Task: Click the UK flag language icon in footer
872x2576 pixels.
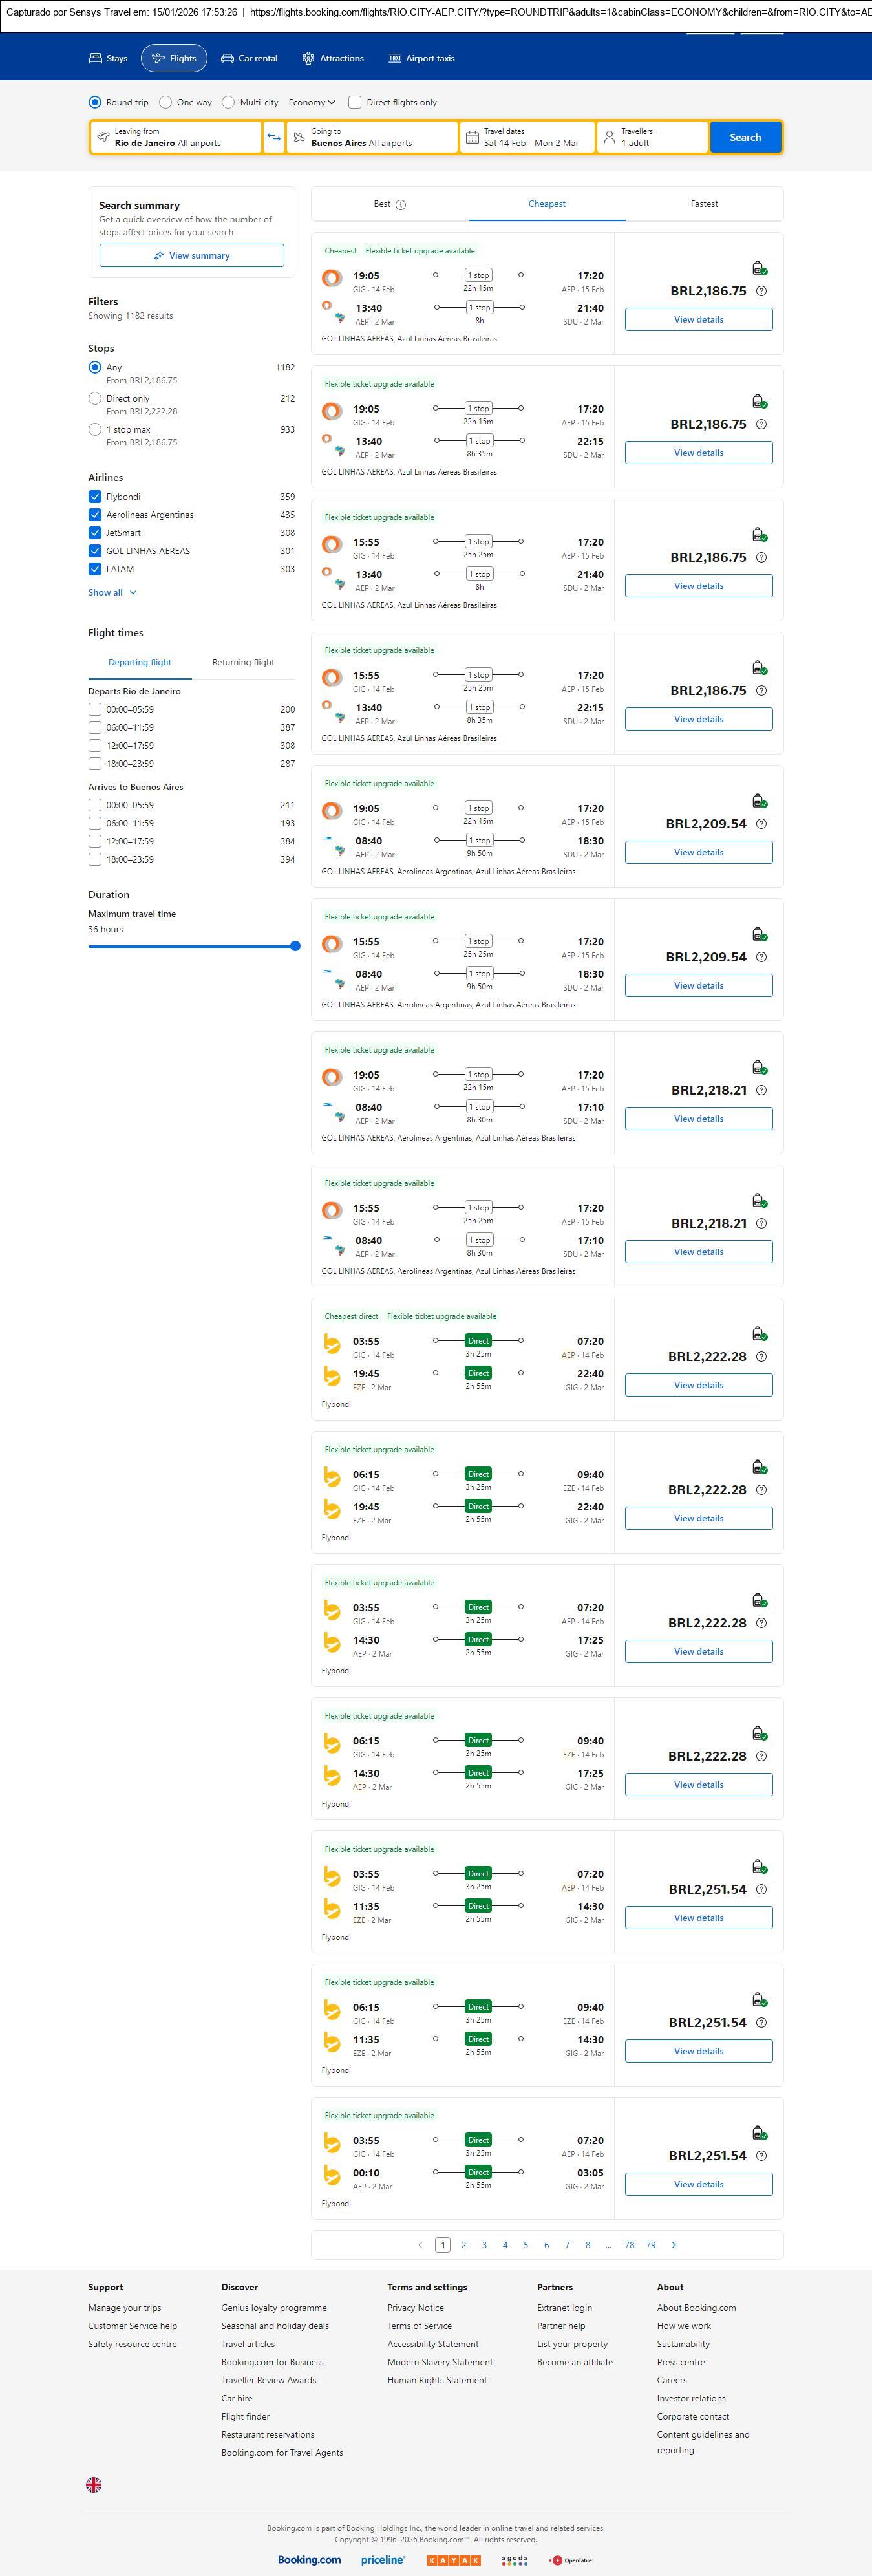Action: coord(94,2484)
